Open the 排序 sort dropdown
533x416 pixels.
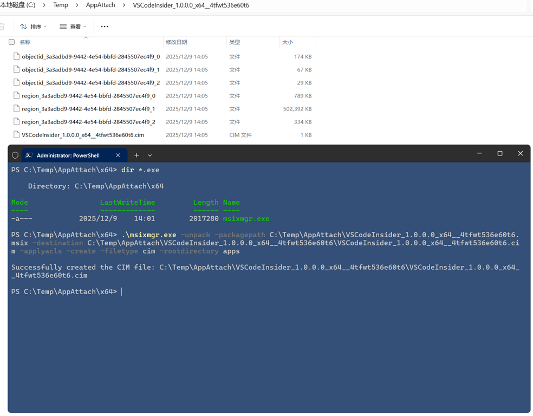[34, 27]
